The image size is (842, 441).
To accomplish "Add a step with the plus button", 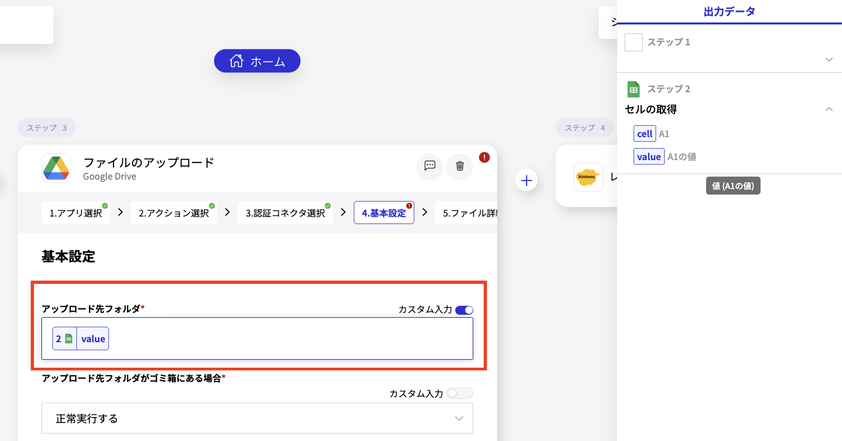I will (526, 181).
